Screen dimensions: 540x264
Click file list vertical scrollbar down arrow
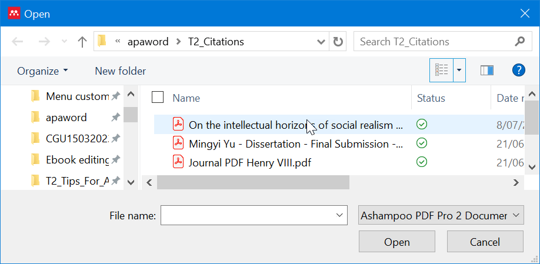tap(532, 167)
